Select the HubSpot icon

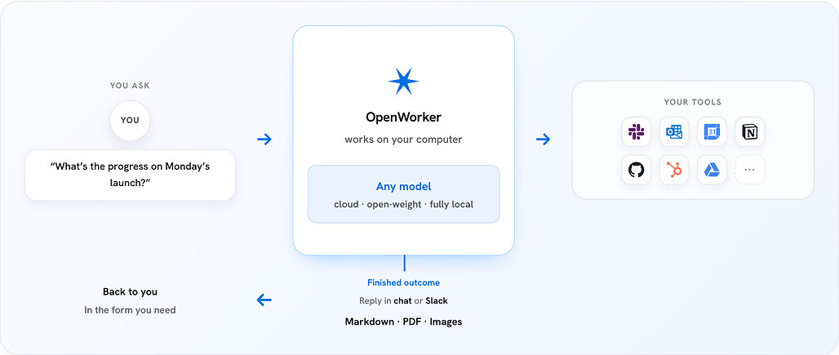673,170
